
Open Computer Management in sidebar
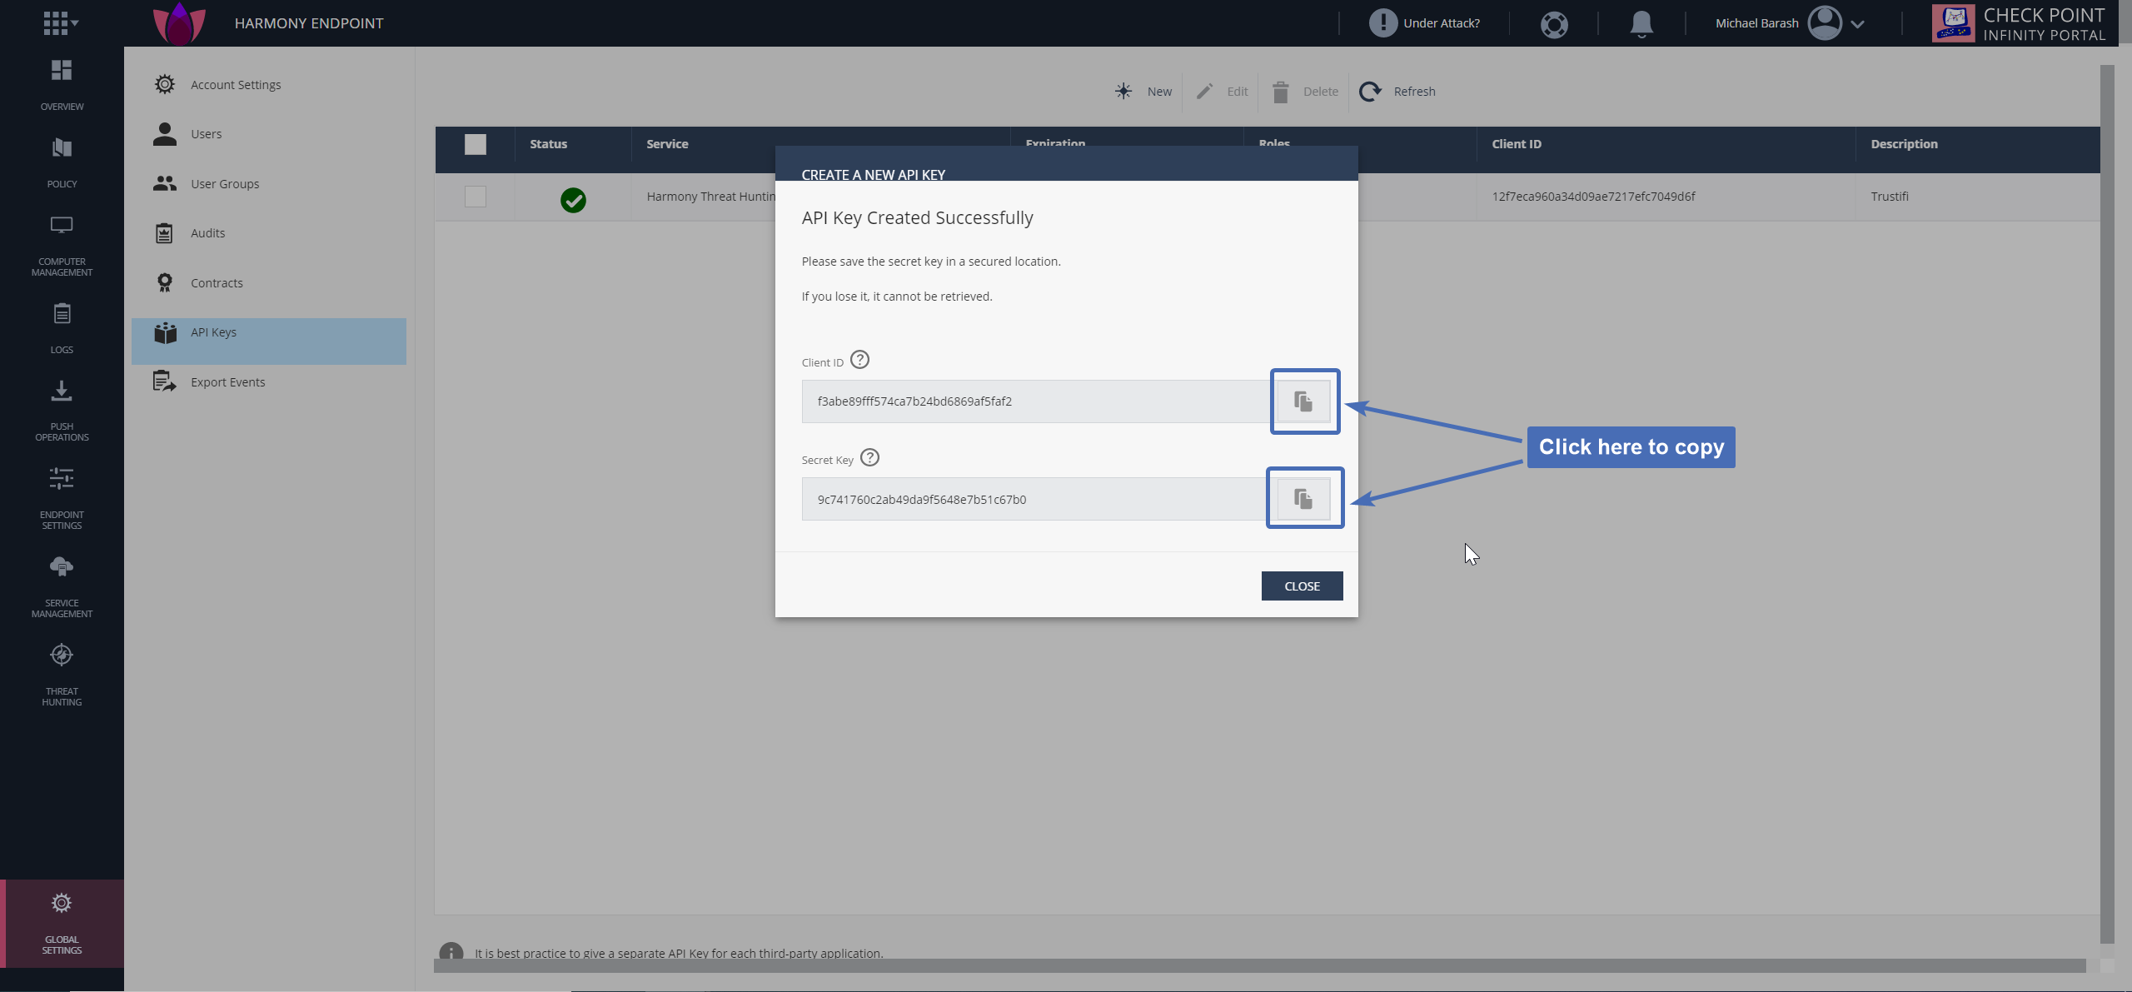click(x=62, y=247)
